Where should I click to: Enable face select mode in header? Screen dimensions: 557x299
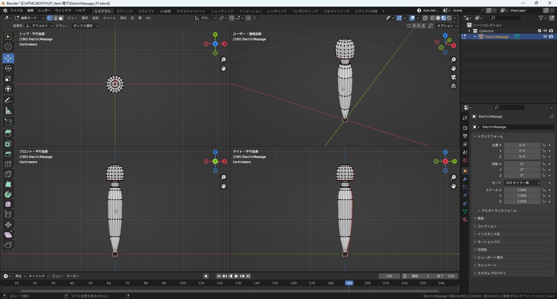61,18
